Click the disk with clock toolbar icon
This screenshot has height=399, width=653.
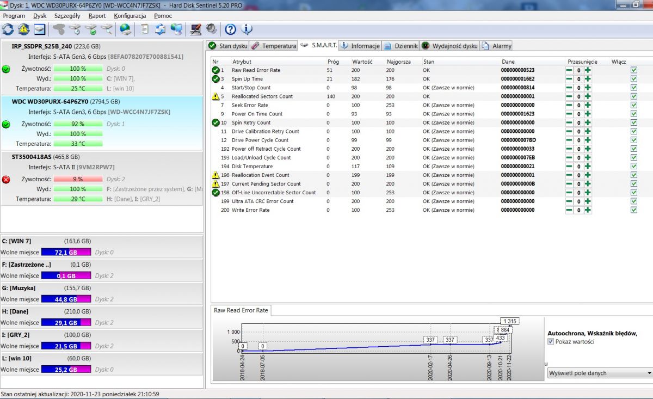coord(75,29)
